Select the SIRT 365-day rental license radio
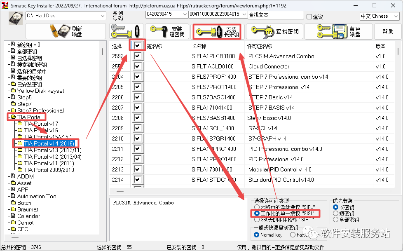The width and height of the screenshot is (403, 251). click(257, 220)
